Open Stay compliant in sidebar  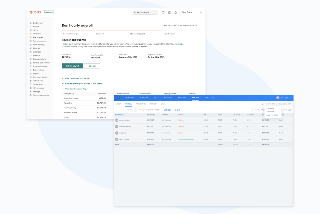point(39,59)
